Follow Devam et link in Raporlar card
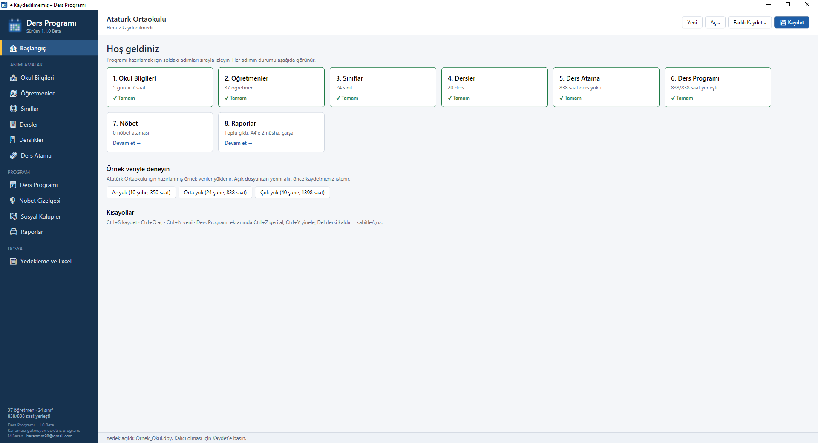This screenshot has width=818, height=443. point(238,143)
